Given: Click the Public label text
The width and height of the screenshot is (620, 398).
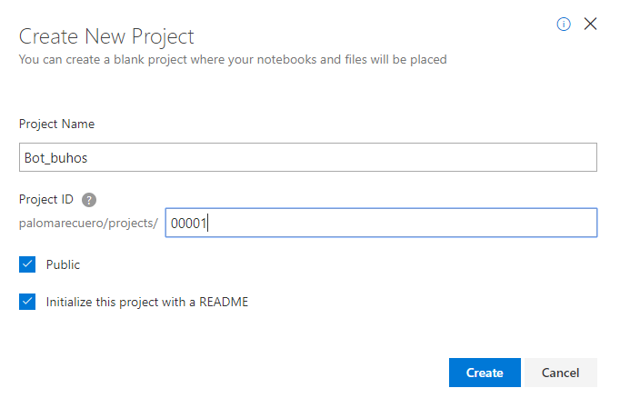Looking at the screenshot, I should click(x=63, y=264).
